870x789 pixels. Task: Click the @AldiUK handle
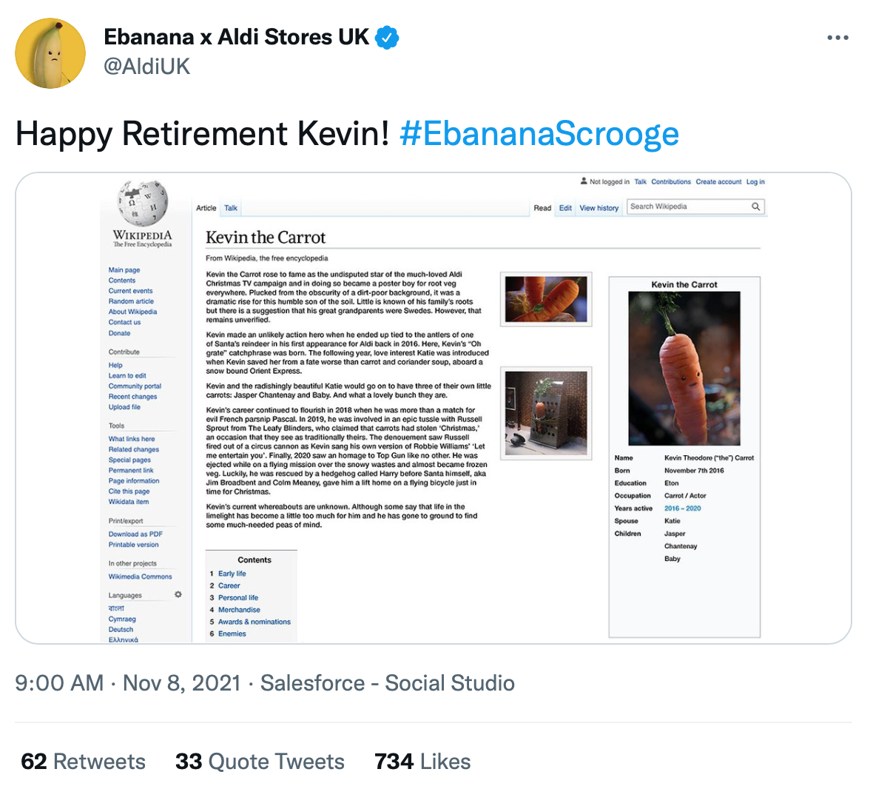pyautogui.click(x=147, y=67)
